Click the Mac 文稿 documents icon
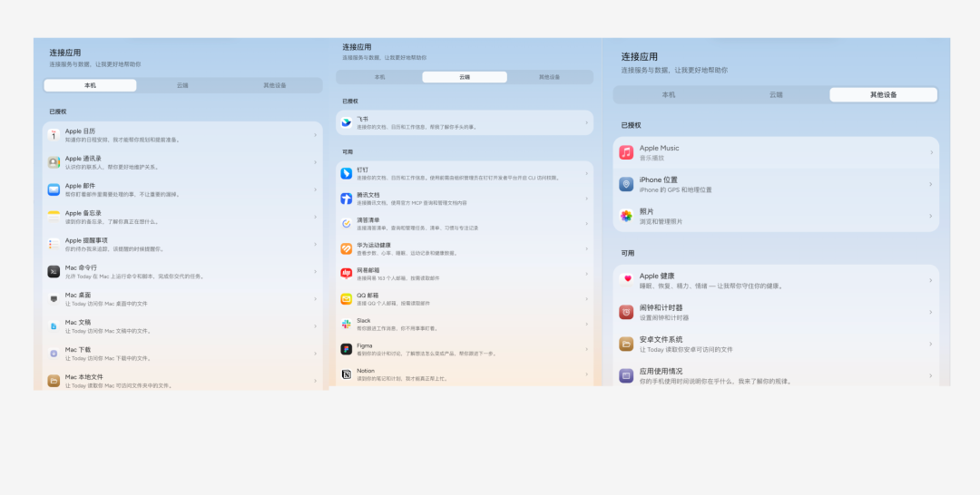 tap(54, 325)
